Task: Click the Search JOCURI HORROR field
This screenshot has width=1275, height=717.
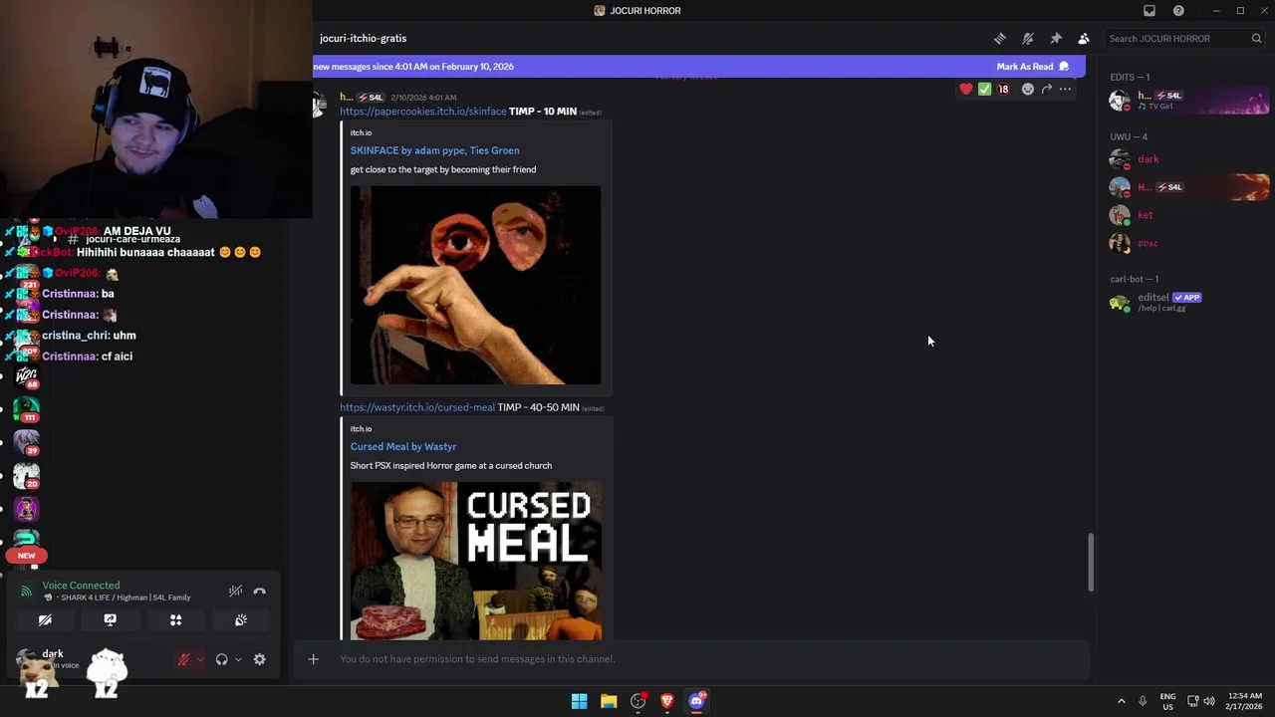Action: point(1185,39)
